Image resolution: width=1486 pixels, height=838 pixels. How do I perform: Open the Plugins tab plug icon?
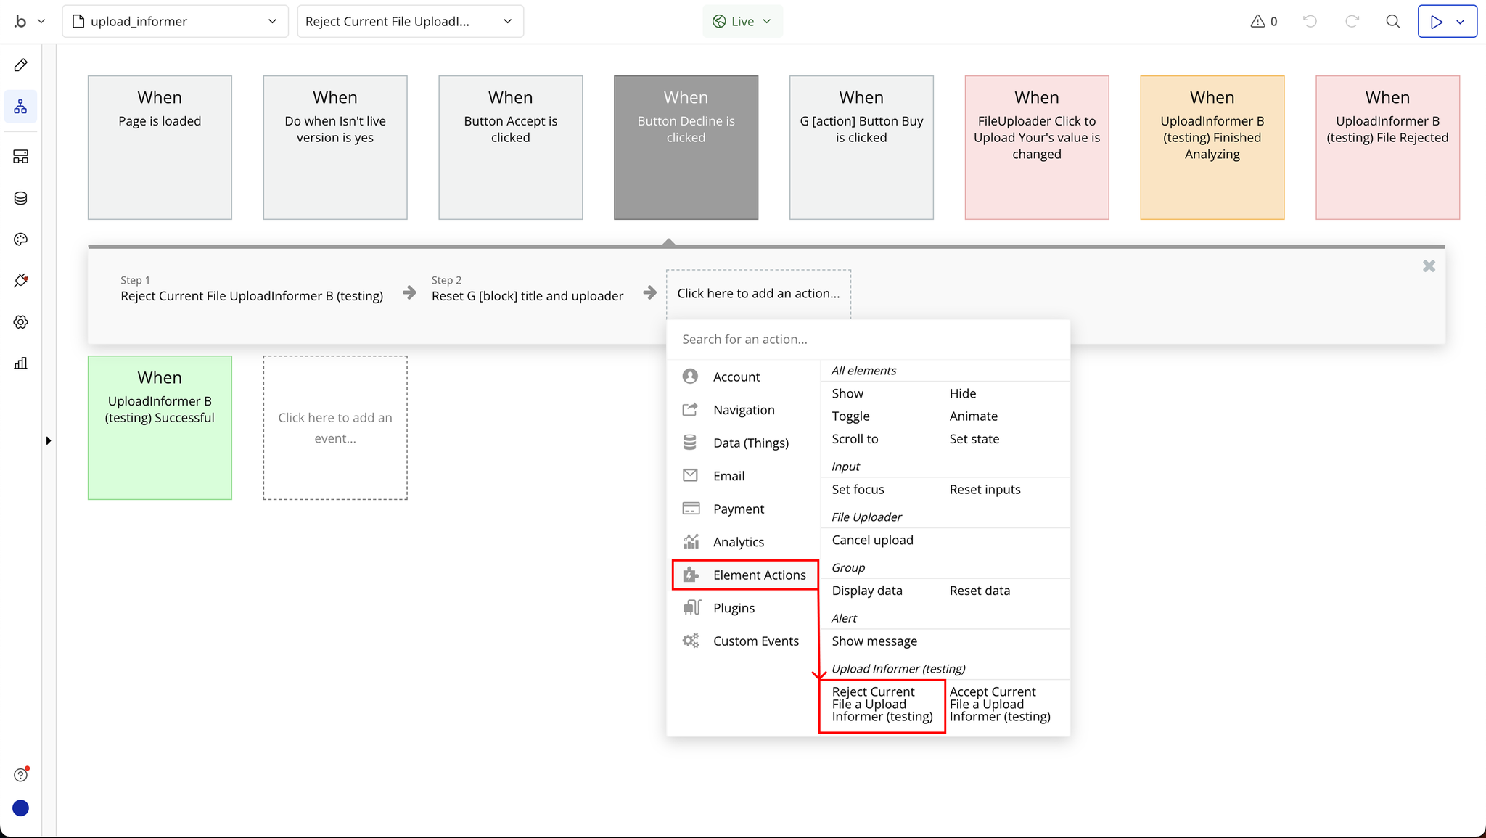tap(21, 281)
